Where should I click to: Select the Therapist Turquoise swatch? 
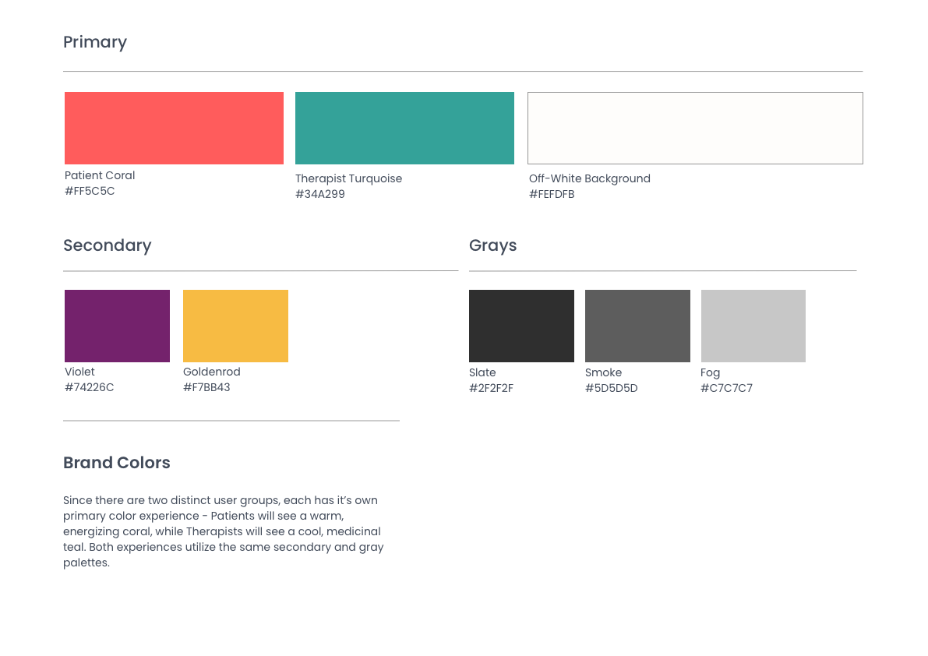(404, 128)
